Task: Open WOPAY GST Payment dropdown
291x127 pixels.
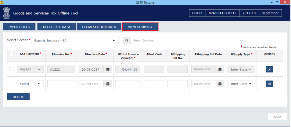Action: 30,69
